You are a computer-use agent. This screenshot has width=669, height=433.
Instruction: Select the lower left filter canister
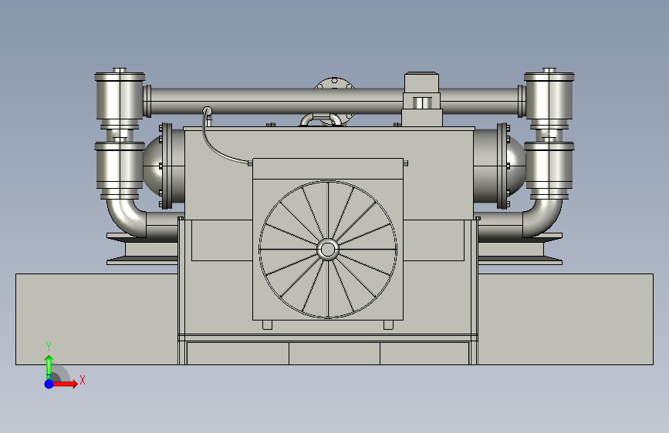pos(120,169)
